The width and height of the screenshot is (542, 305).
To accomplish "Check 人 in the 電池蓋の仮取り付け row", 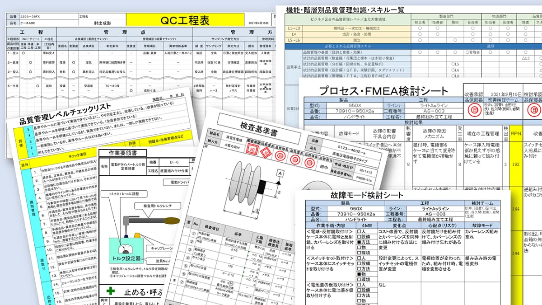I will click(x=359, y=285).
